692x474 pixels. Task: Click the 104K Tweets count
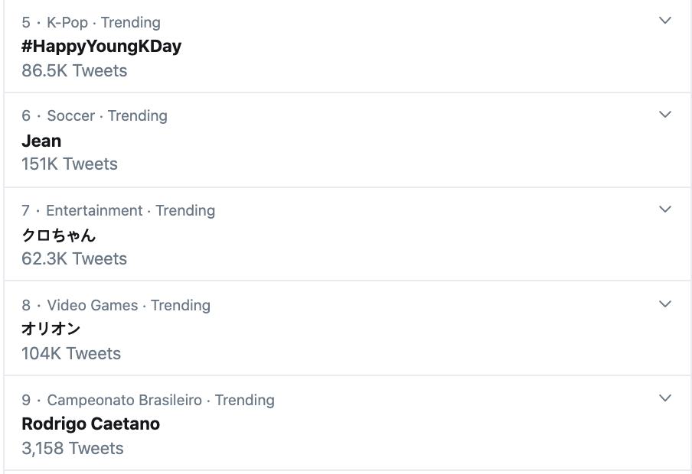(x=71, y=353)
